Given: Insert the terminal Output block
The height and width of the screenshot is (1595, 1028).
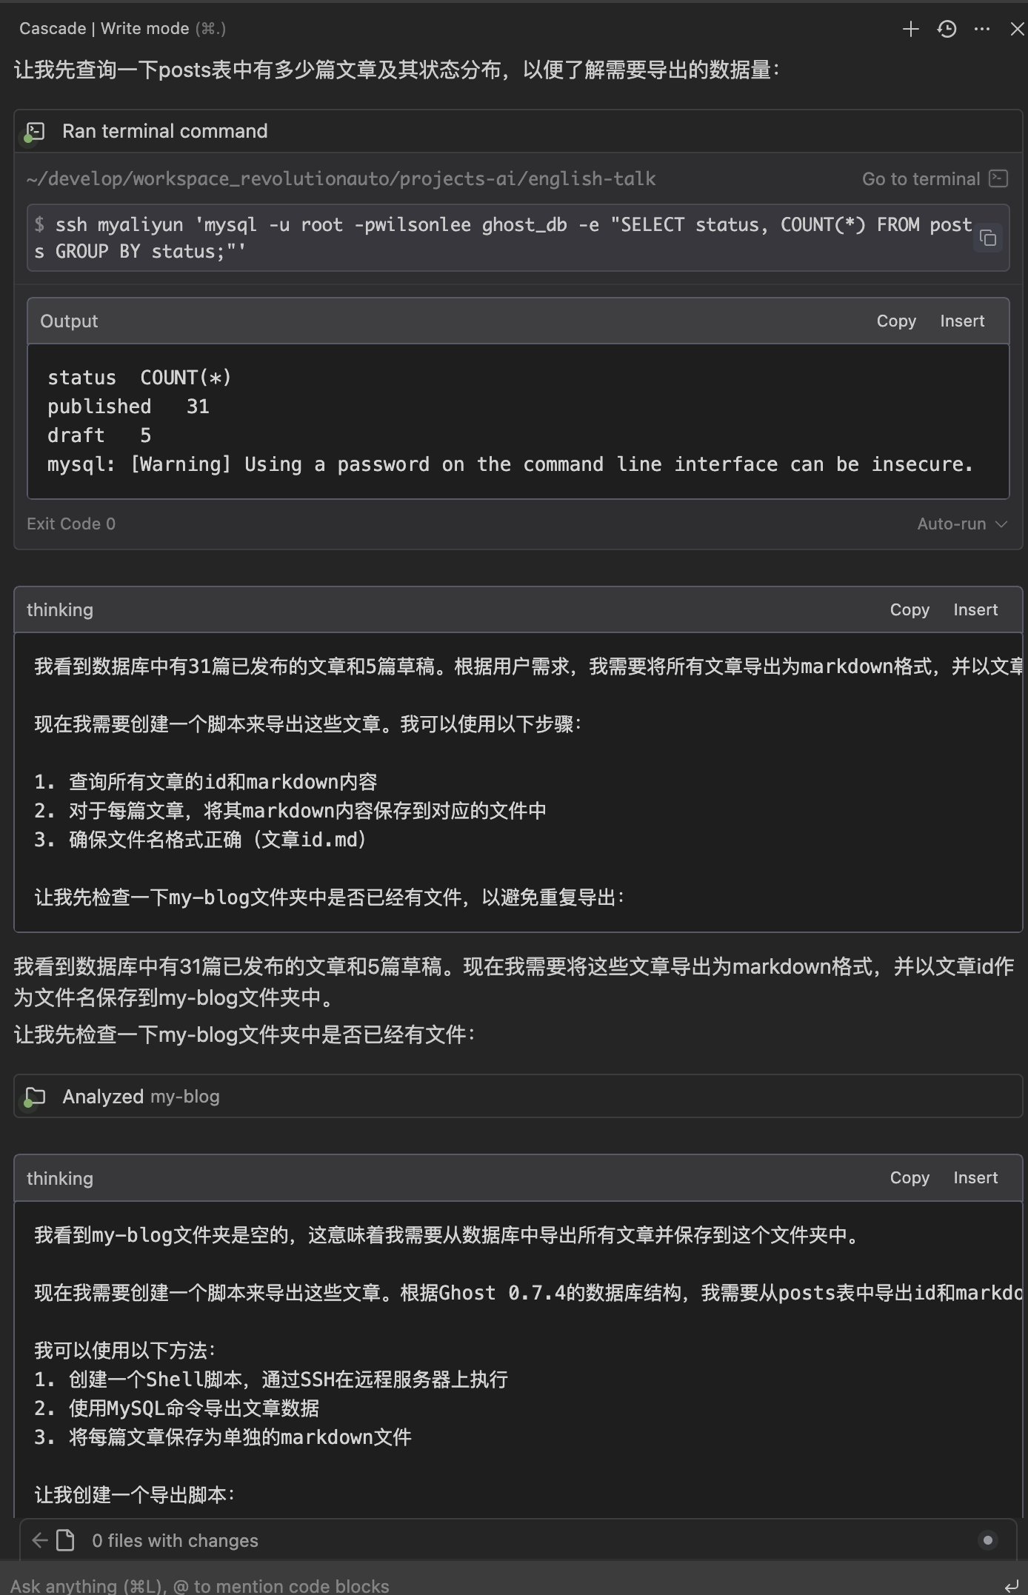Looking at the screenshot, I should 962,321.
